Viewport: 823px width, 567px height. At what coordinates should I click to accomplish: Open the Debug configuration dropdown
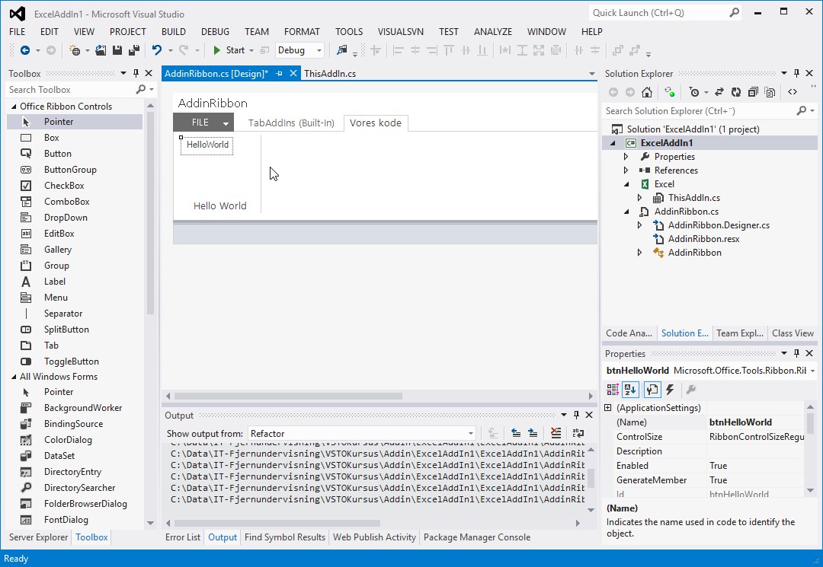coord(319,50)
